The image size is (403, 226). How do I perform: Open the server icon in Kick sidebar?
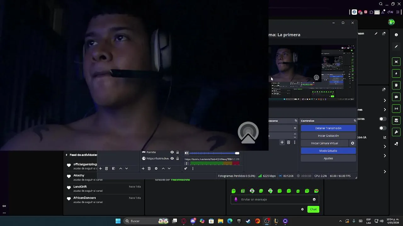point(396,120)
